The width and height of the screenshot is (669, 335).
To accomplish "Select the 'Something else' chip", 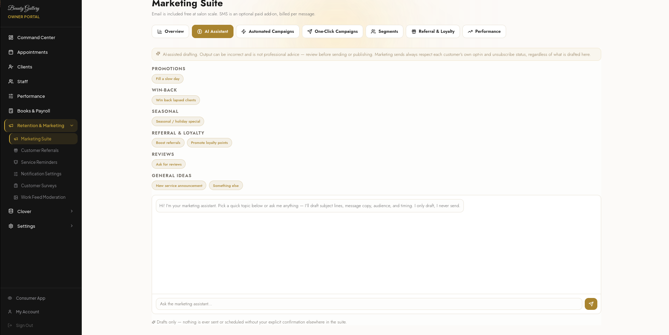I will tap(226, 185).
